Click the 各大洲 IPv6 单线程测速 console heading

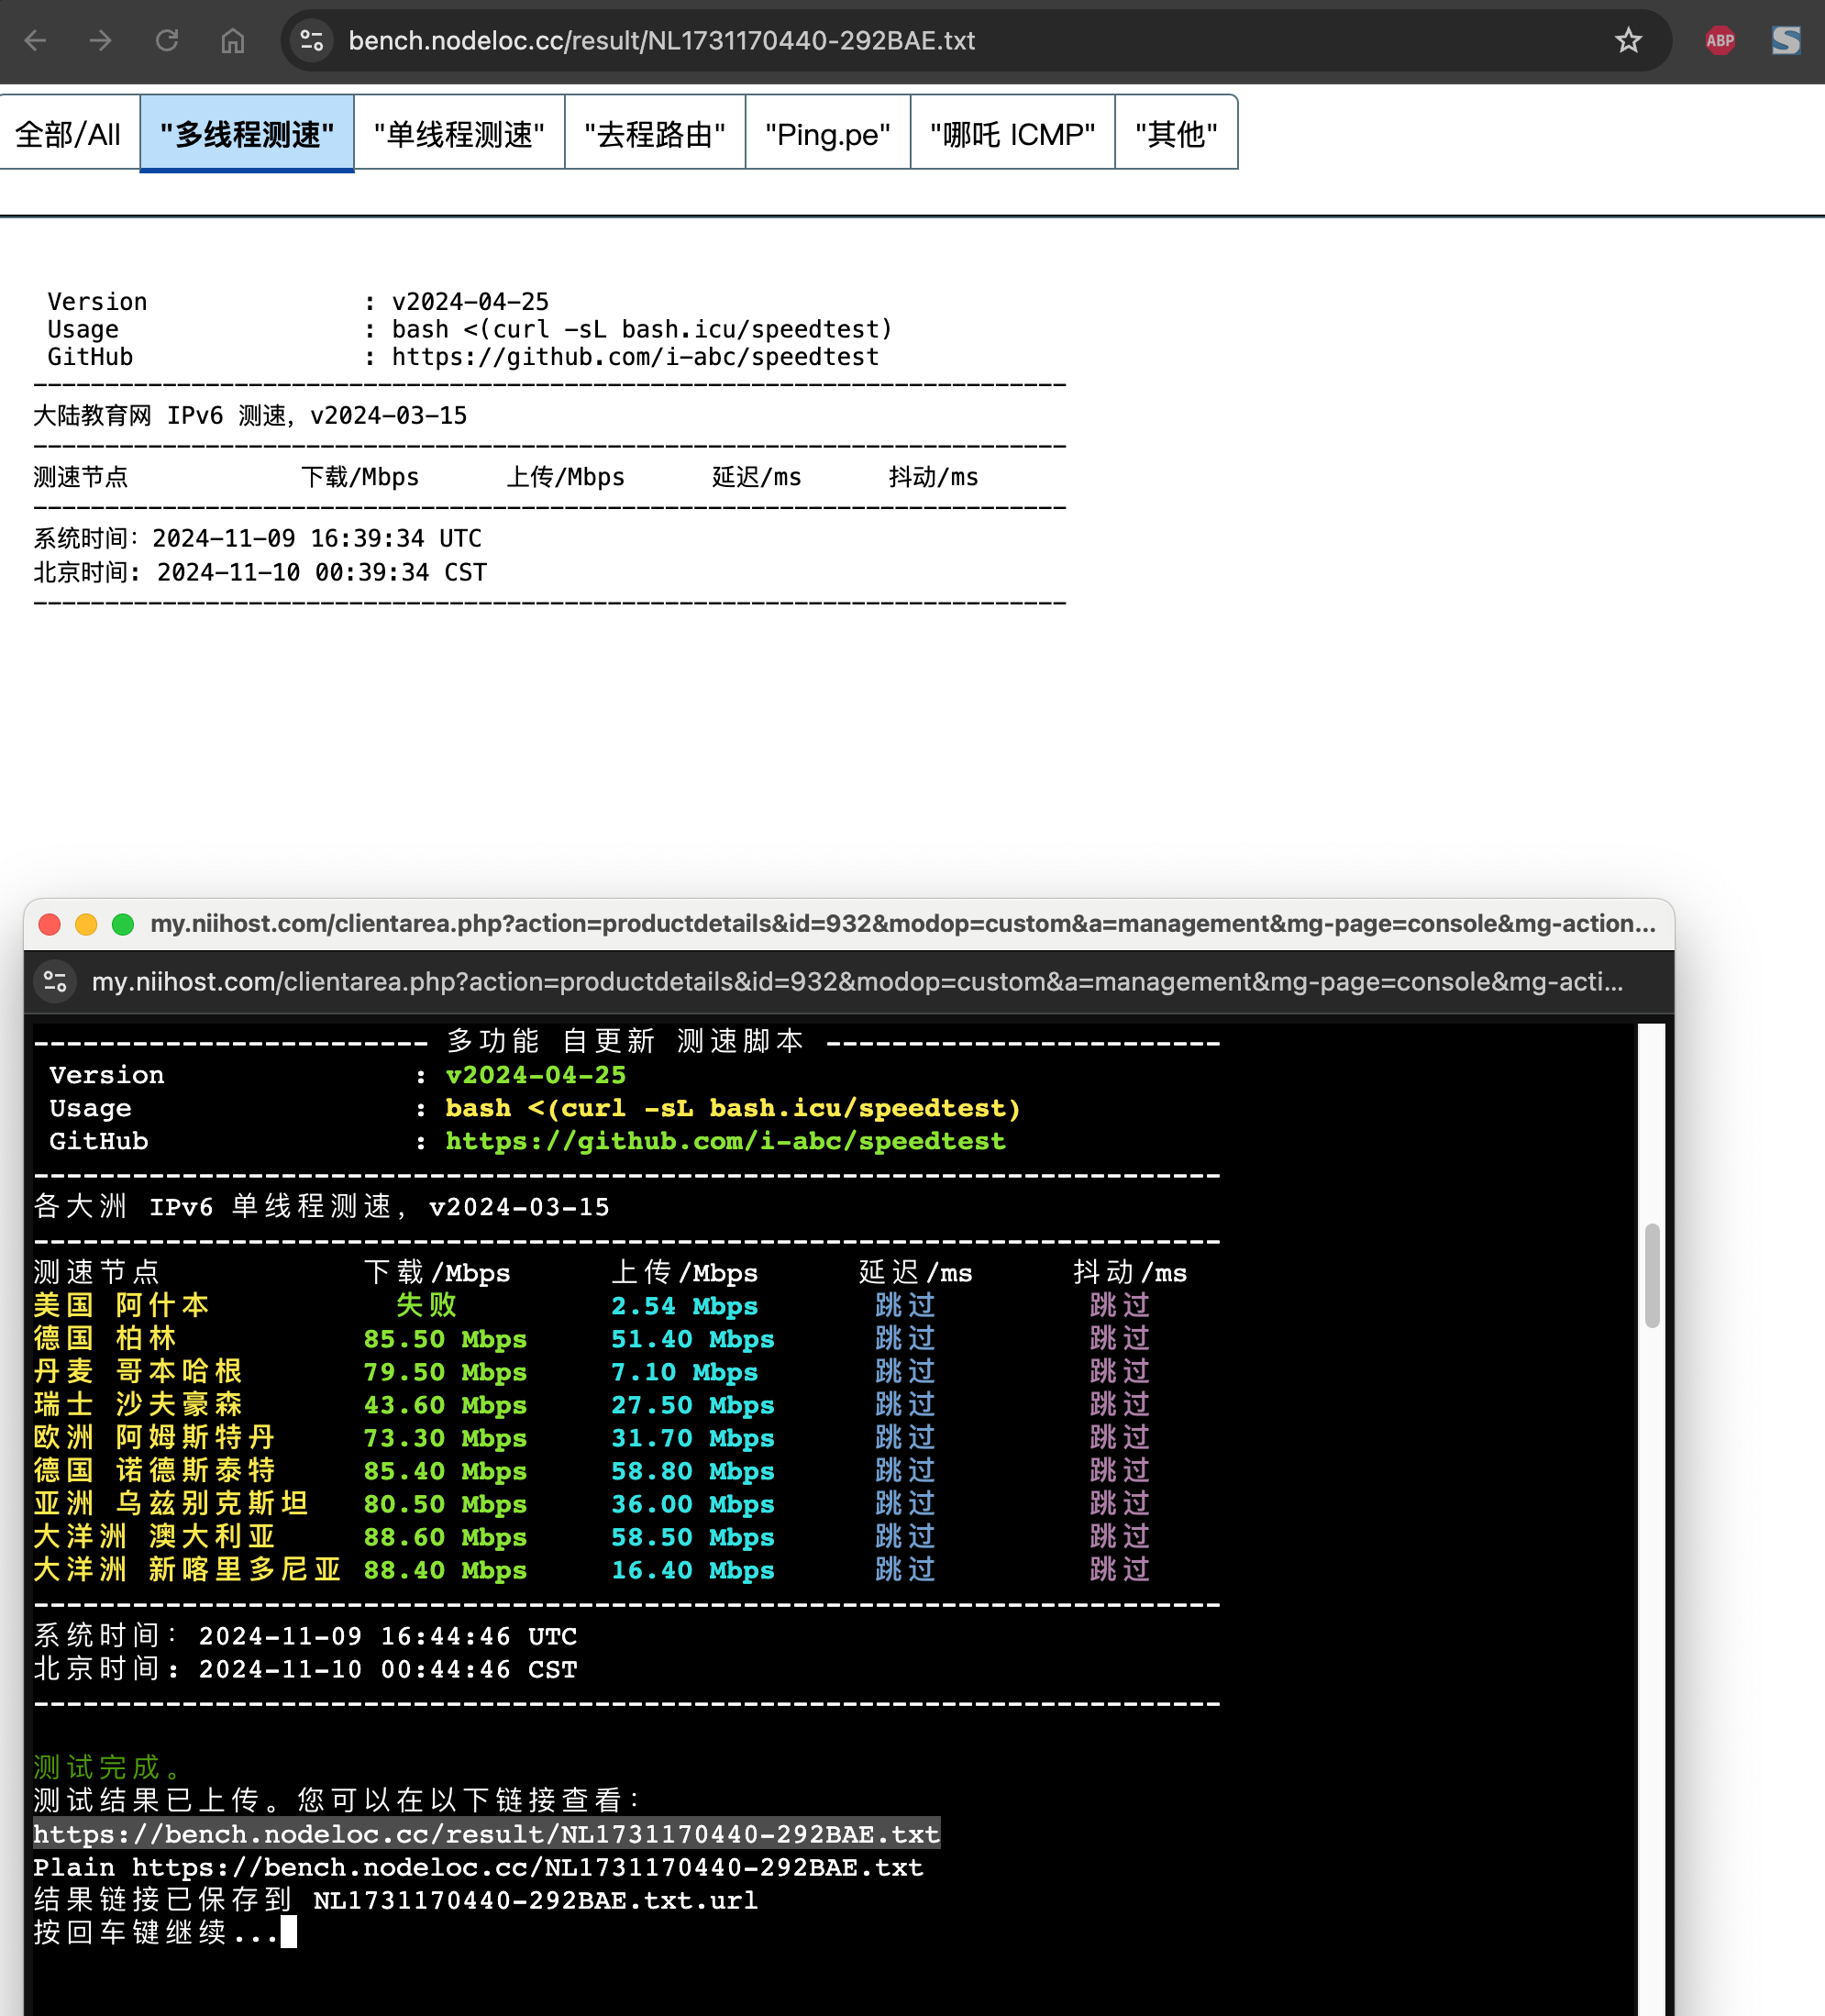click(321, 1206)
